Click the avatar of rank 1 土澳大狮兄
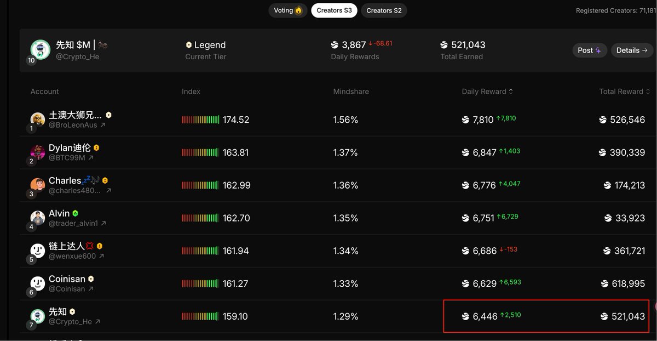Screen dimensions: 657x341 coord(38,120)
